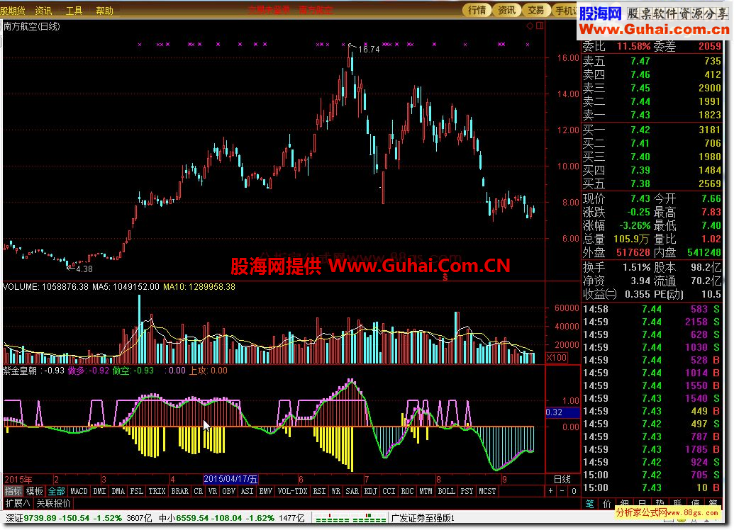Click the VOLUME: 1058876.38 label
The image size is (734, 530).
click(45, 287)
